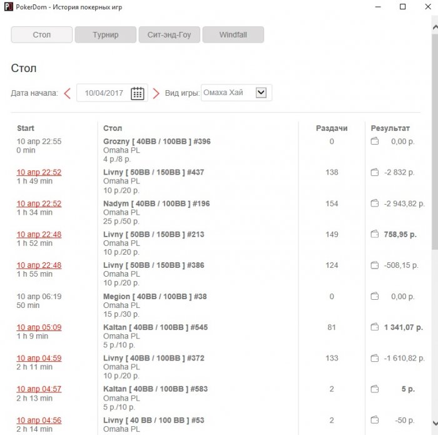The image size is (438, 435).
Task: Click result value 1 341,07 р.
Action: (404, 327)
